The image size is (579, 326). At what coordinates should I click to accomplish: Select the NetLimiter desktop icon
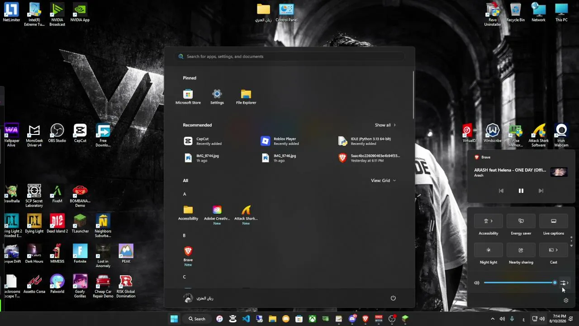(11, 12)
